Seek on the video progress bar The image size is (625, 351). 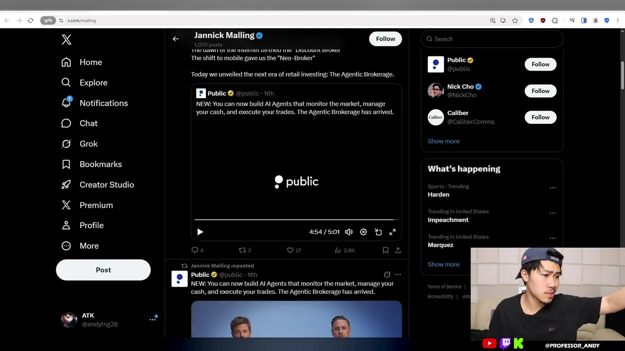point(296,220)
